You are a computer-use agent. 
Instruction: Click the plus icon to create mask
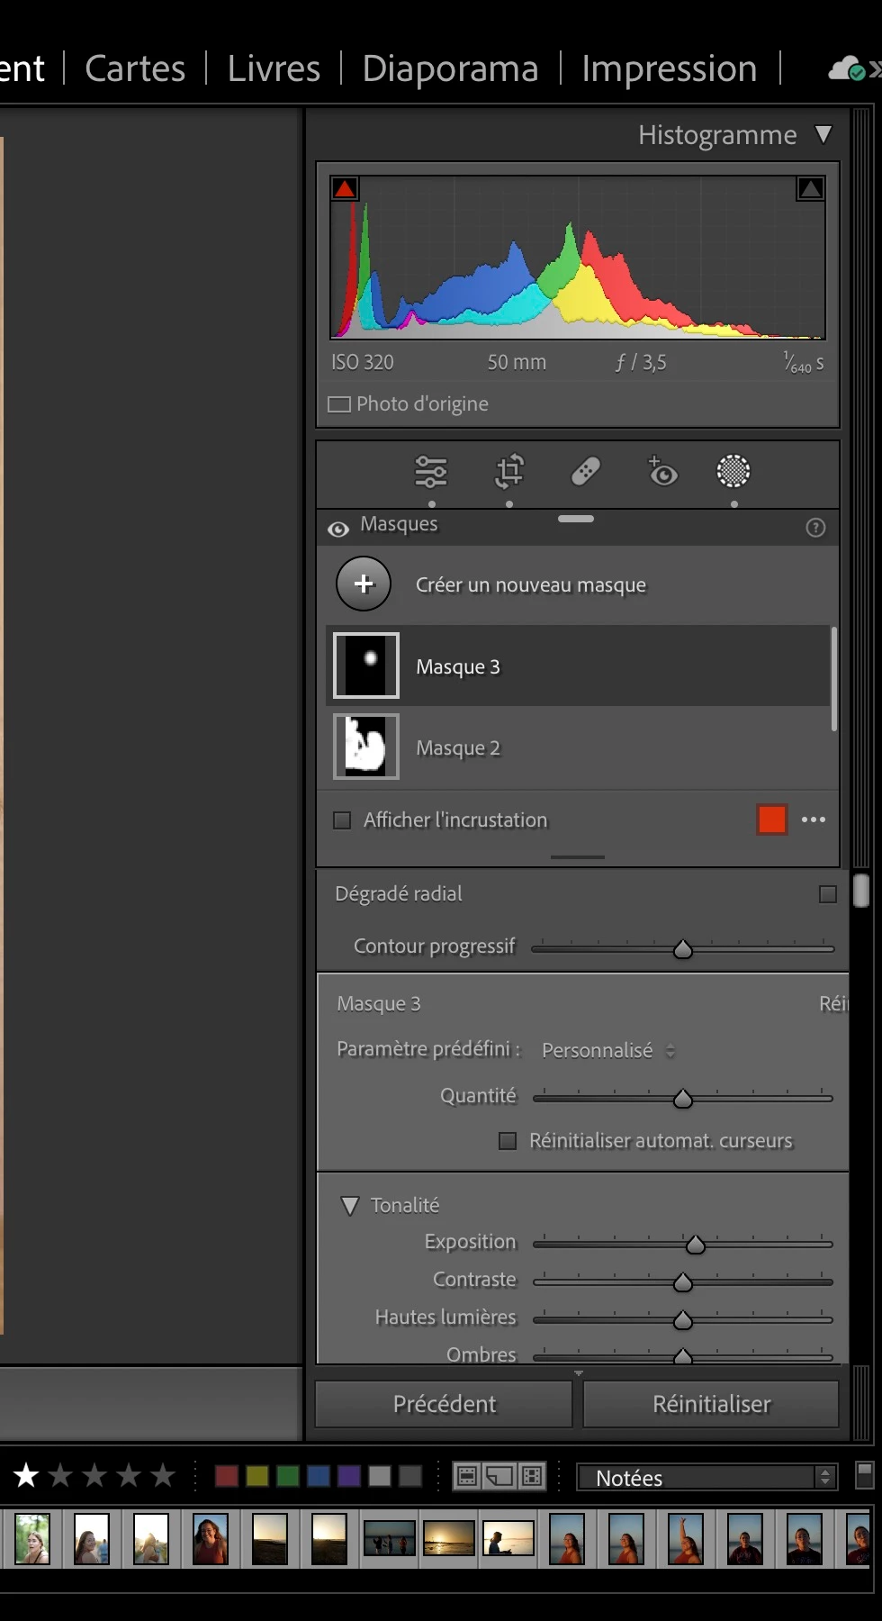point(364,584)
